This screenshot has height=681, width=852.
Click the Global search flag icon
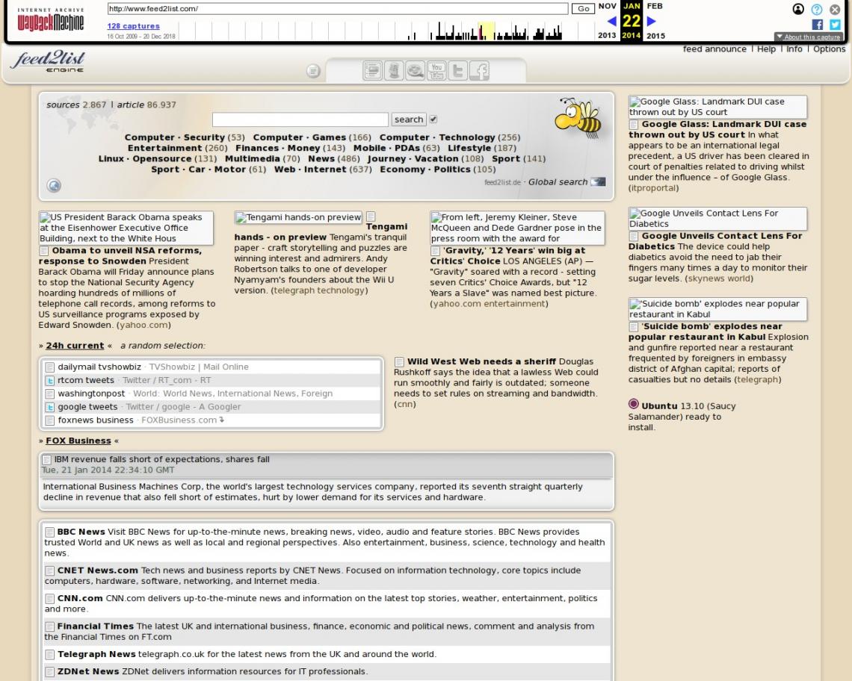598,182
